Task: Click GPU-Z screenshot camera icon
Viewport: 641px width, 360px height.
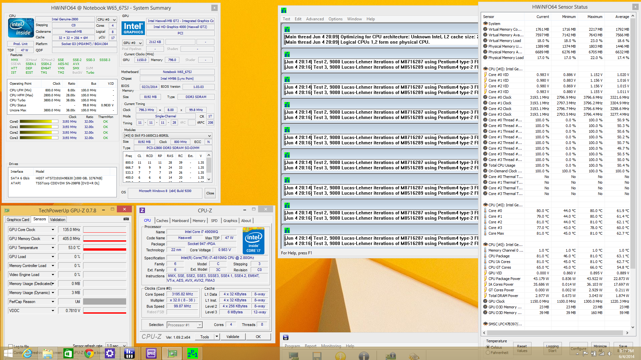Action: (x=126, y=219)
